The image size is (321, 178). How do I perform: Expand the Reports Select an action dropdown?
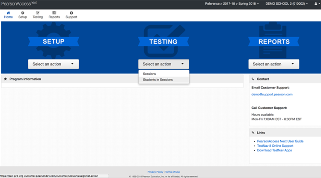point(273,64)
